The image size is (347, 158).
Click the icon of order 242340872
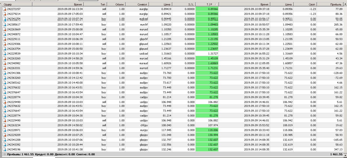[x=4, y=34]
